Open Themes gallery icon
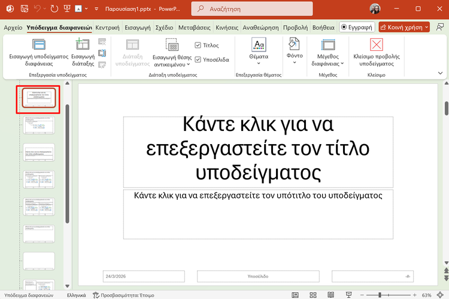This screenshot has height=299, width=449. pyautogui.click(x=259, y=45)
